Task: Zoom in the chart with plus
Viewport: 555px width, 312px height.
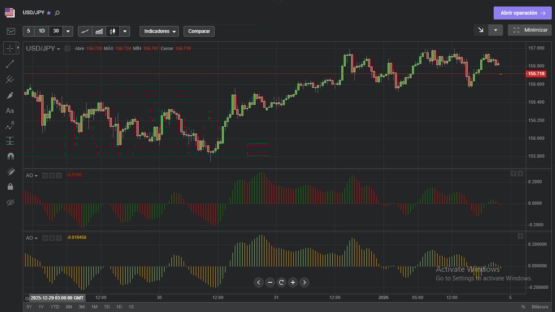Action: pyautogui.click(x=293, y=282)
